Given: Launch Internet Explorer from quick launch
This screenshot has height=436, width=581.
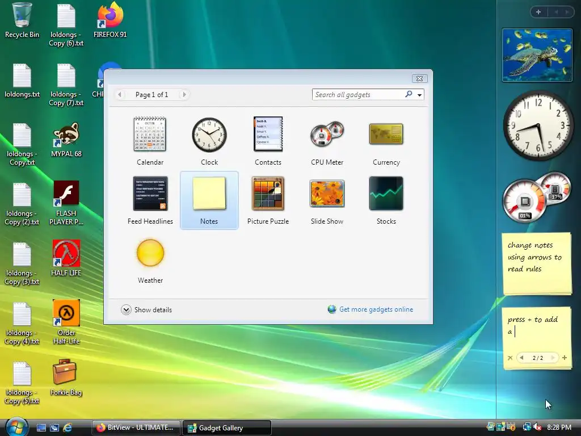Looking at the screenshot, I should click(68, 428).
